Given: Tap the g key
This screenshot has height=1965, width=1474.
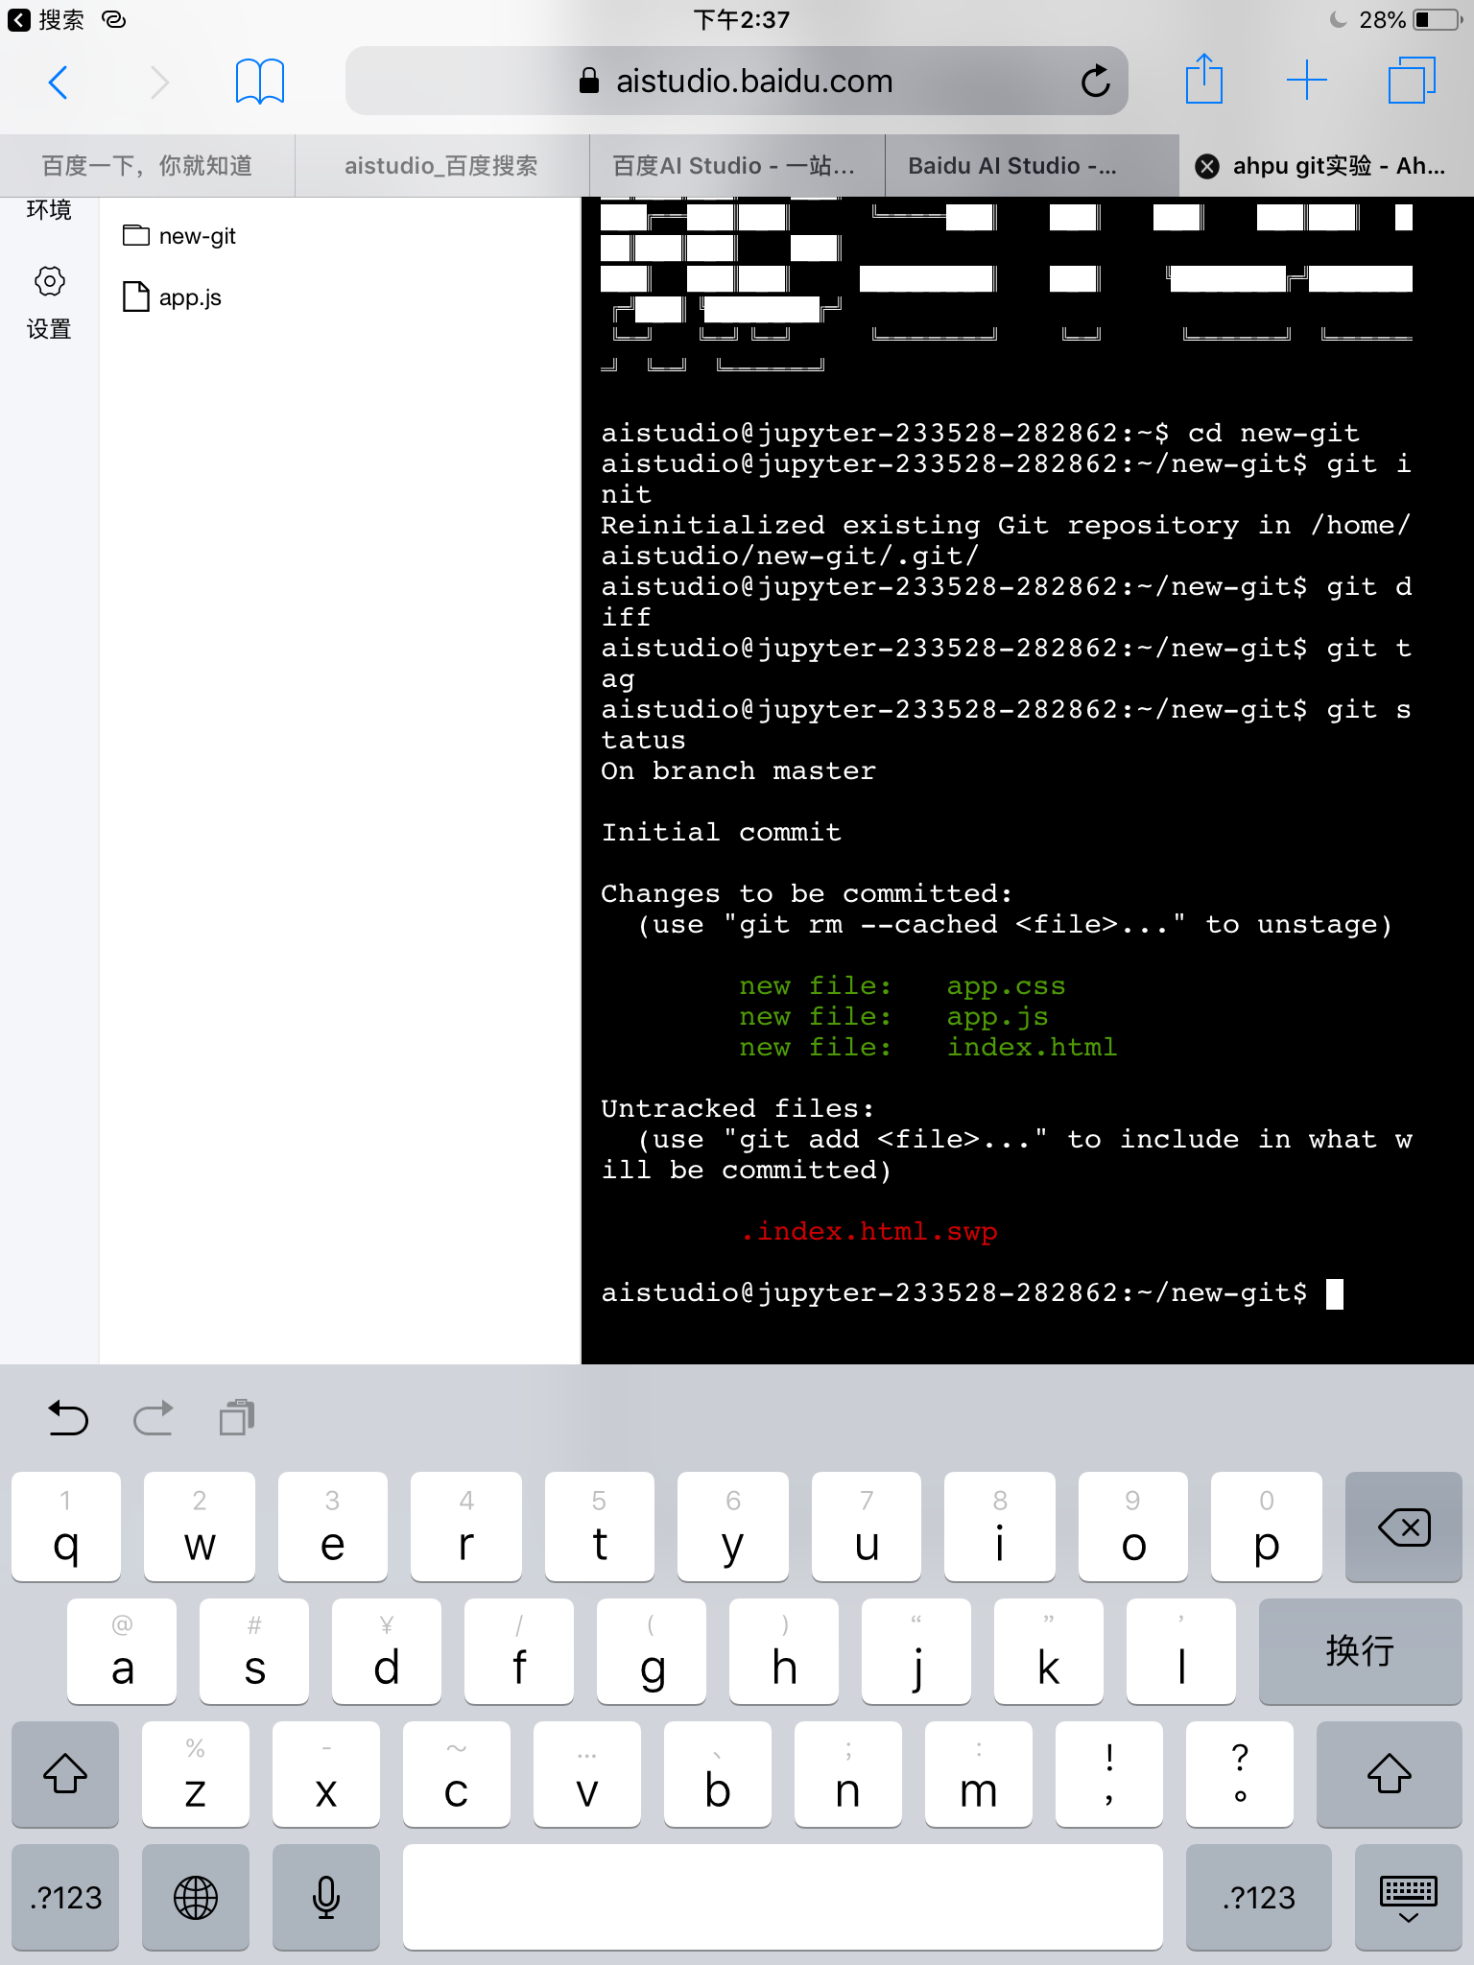Looking at the screenshot, I should pos(652,1650).
